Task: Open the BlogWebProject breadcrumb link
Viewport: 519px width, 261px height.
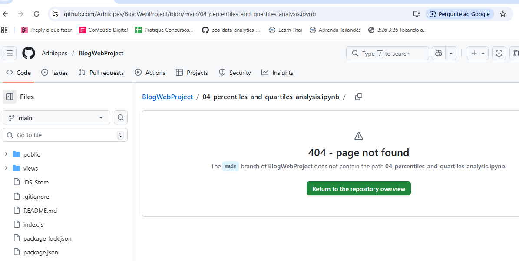Action: coord(167,97)
